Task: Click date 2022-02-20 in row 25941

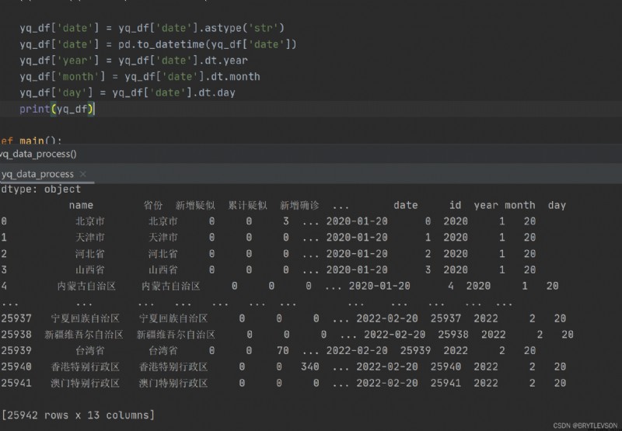Action: coord(386,383)
